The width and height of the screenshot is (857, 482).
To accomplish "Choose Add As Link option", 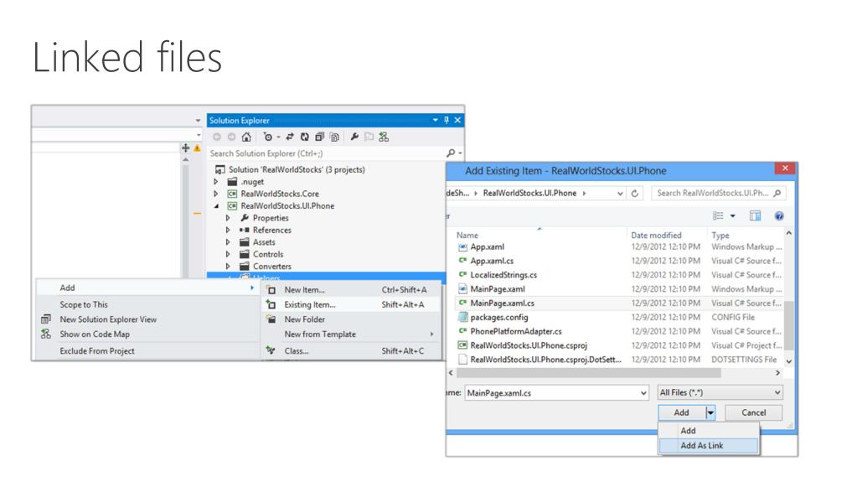I will point(709,446).
